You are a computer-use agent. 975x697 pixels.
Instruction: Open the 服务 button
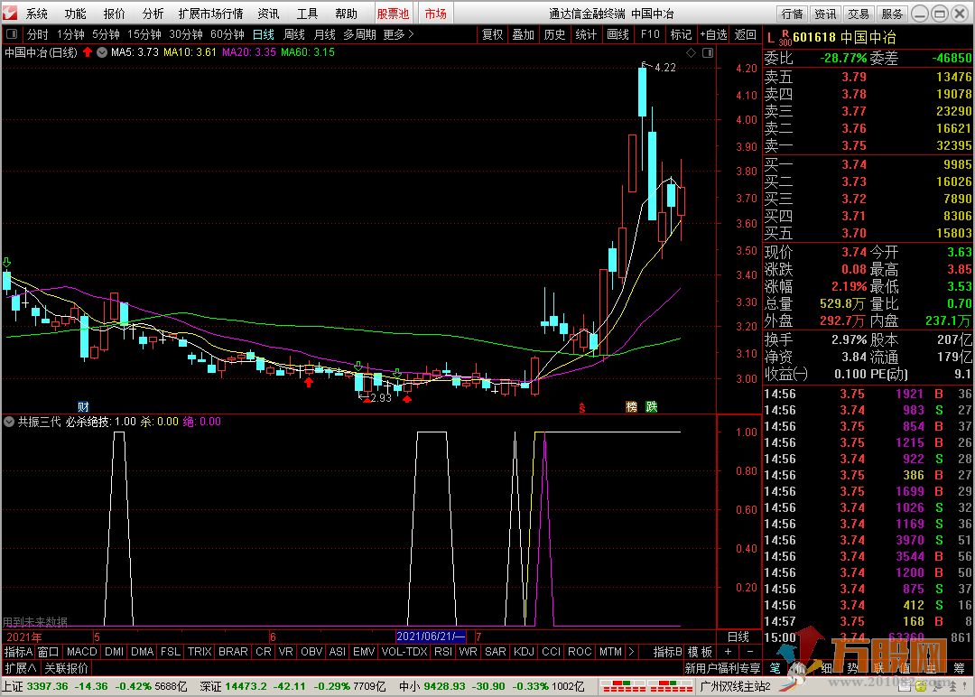click(x=892, y=14)
